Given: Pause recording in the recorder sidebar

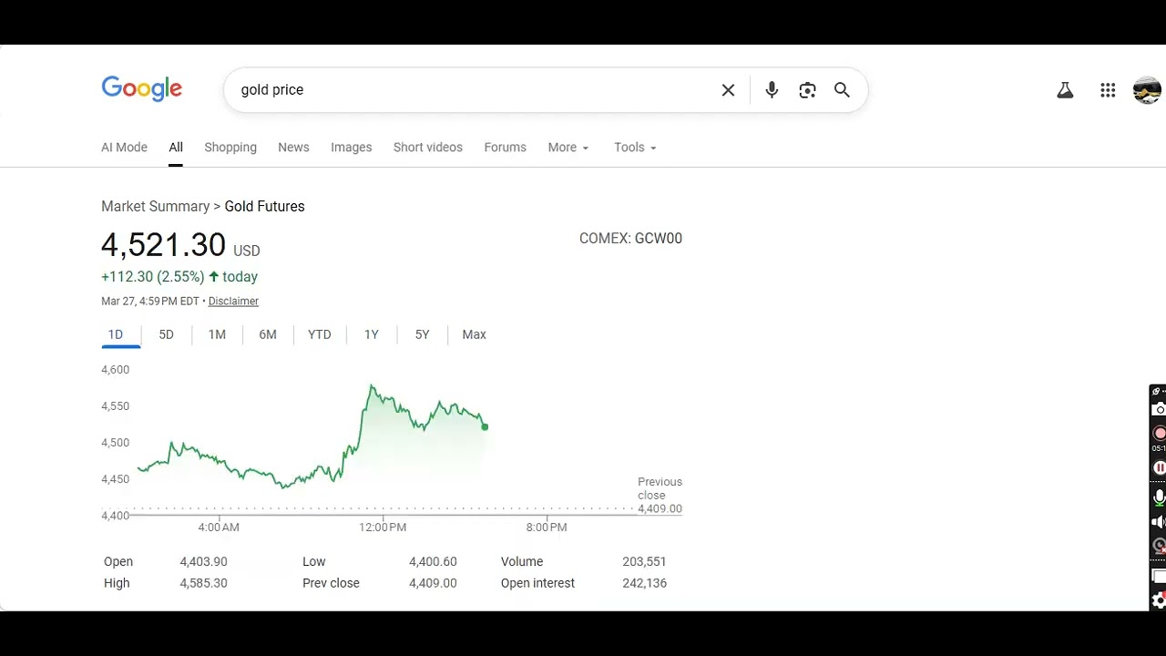Looking at the screenshot, I should [x=1159, y=467].
